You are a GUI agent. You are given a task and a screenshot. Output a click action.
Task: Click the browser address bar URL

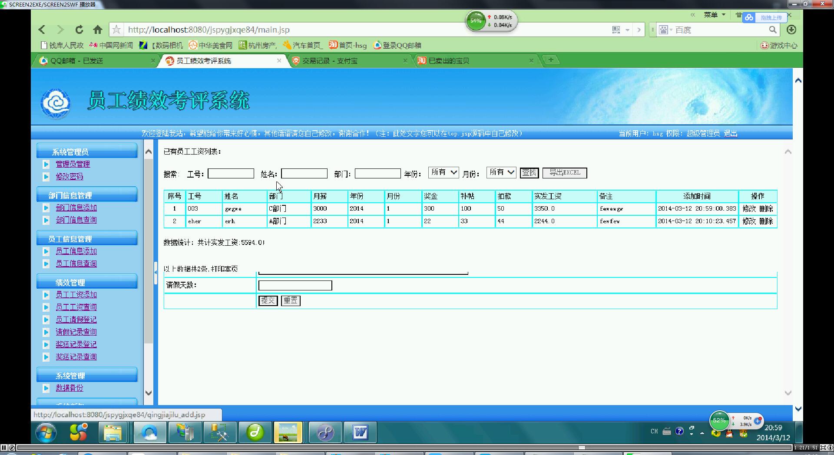click(208, 30)
